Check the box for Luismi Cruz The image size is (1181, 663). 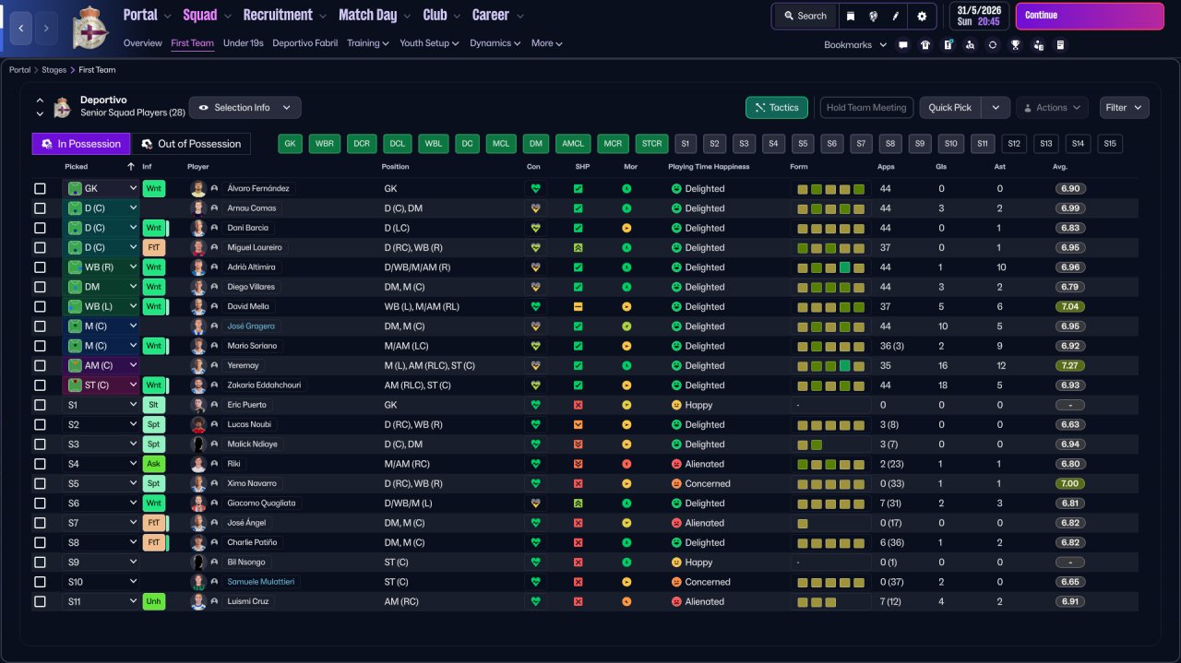point(40,601)
